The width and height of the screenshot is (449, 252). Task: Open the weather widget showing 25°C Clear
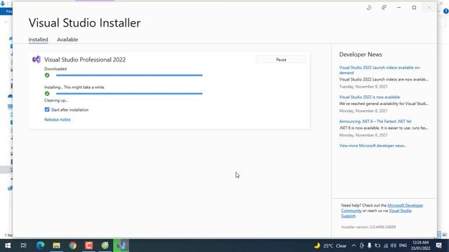point(330,246)
